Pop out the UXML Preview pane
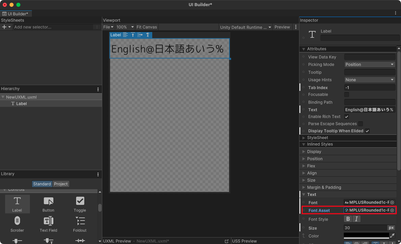Image resolution: width=401 pixels, height=244 pixels. (227, 241)
